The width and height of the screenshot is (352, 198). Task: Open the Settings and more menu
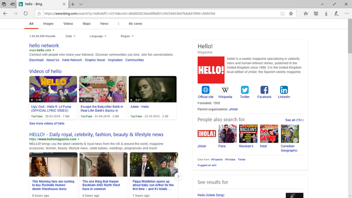click(x=347, y=13)
